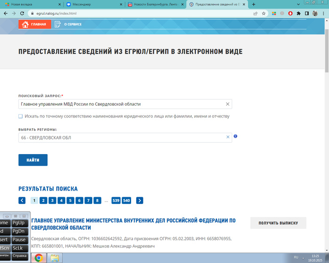
Task: Select the Предоставление сведений tab
Action: click(x=217, y=4)
